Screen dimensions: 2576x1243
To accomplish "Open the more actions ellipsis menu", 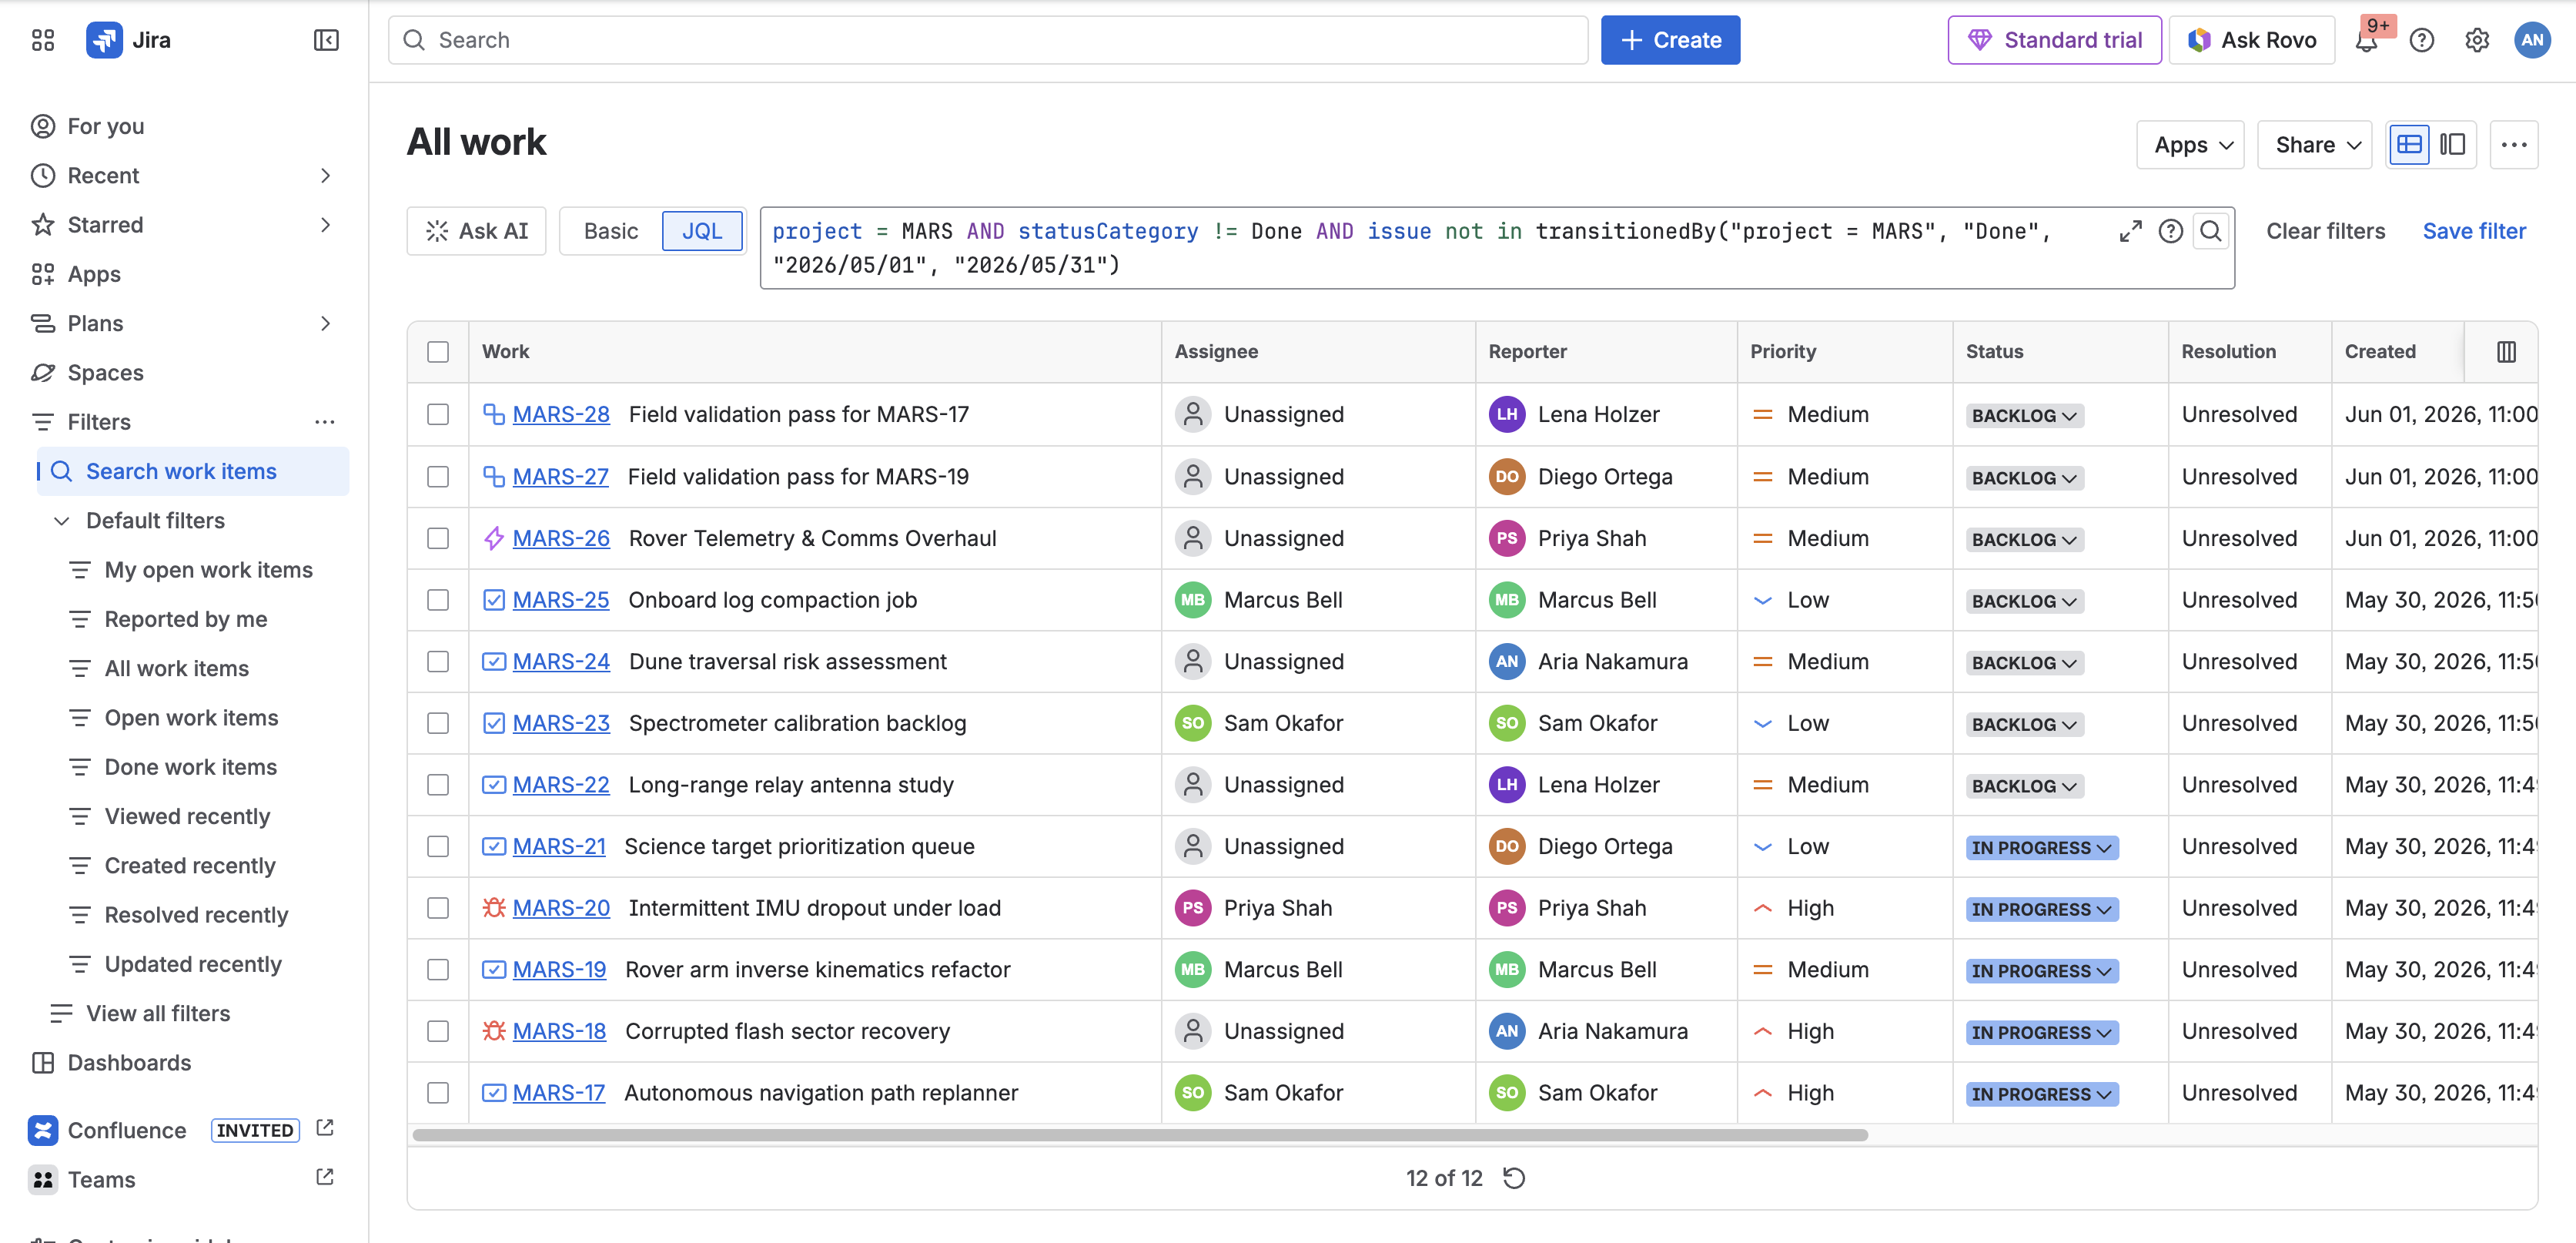I will point(2514,145).
